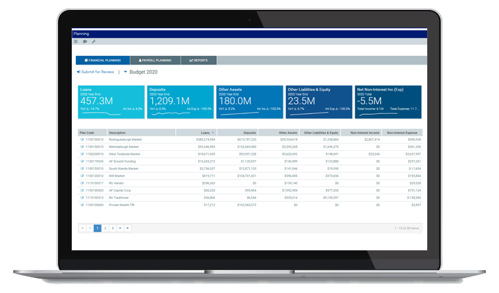Viewport: 499px width, 293px height.
Task: Click deposits value $615,787,220
Action: (x=247, y=140)
